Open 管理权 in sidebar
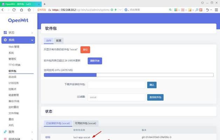Image resolution: width=220 pixels, height=140 pixels. [12, 59]
